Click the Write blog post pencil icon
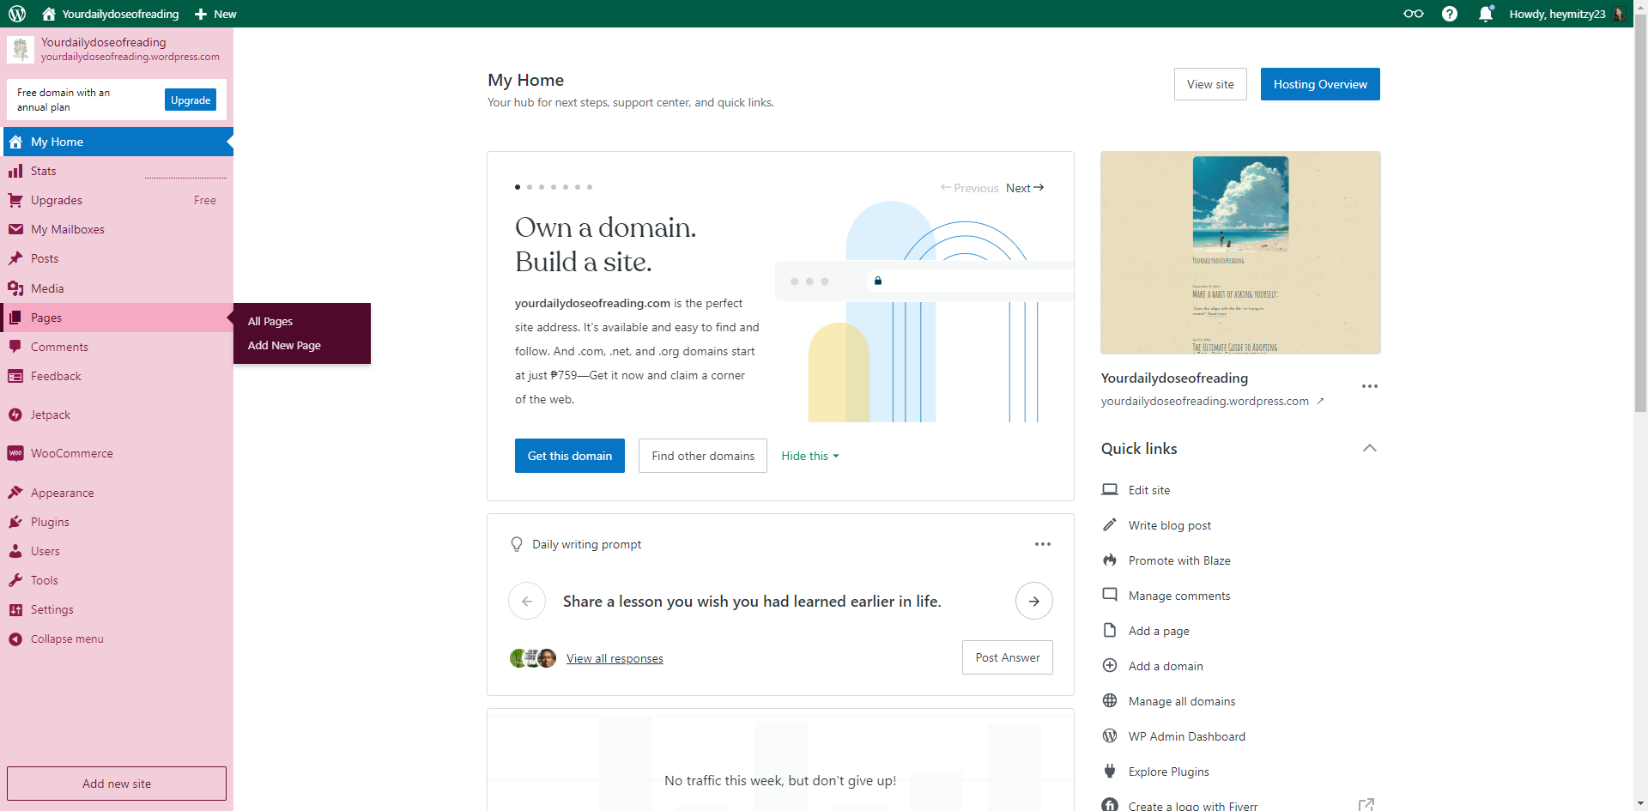The height and width of the screenshot is (811, 1648). tap(1110, 525)
